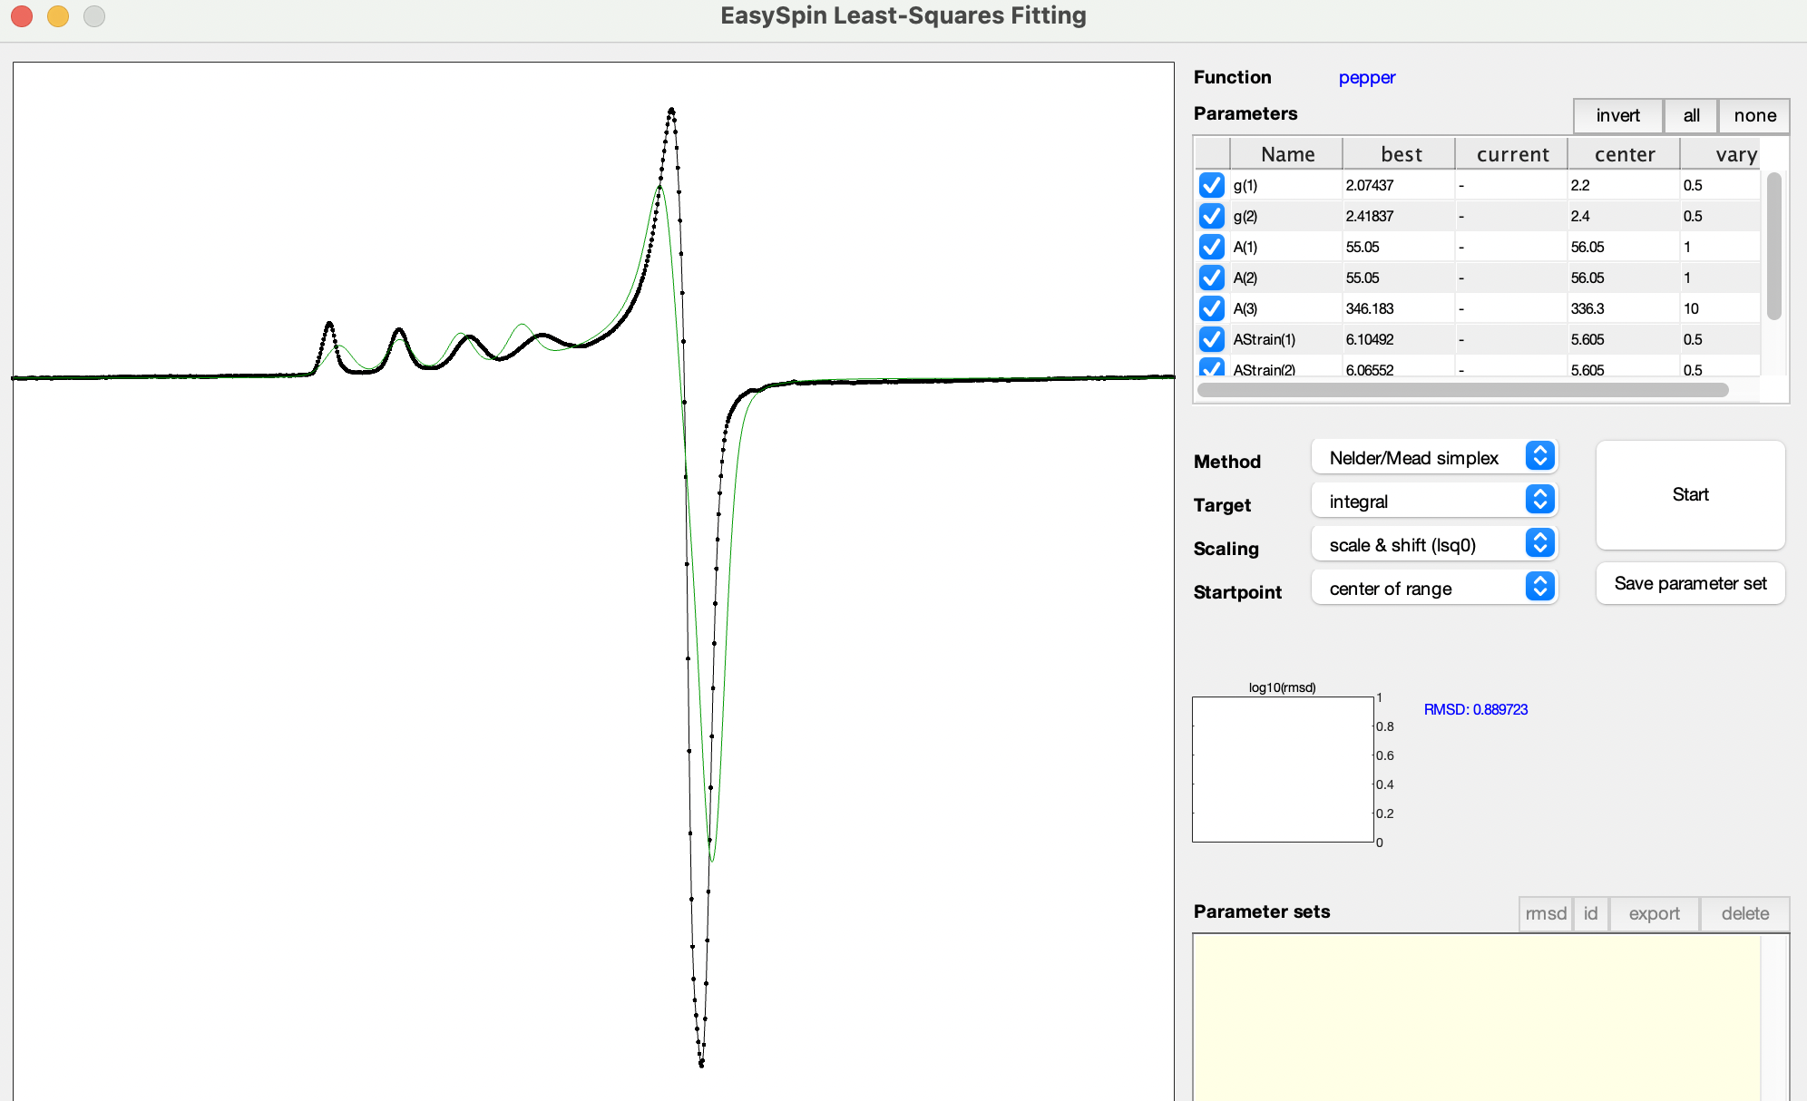This screenshot has width=1807, height=1101.
Task: Click the horizontal scrollbar of parameters table
Action: (x=1462, y=390)
